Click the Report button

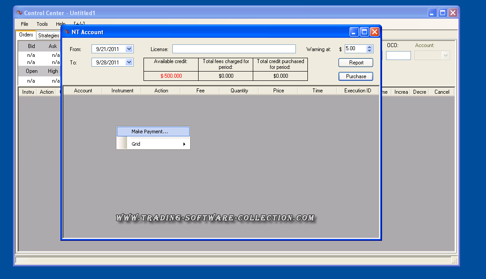pos(356,63)
